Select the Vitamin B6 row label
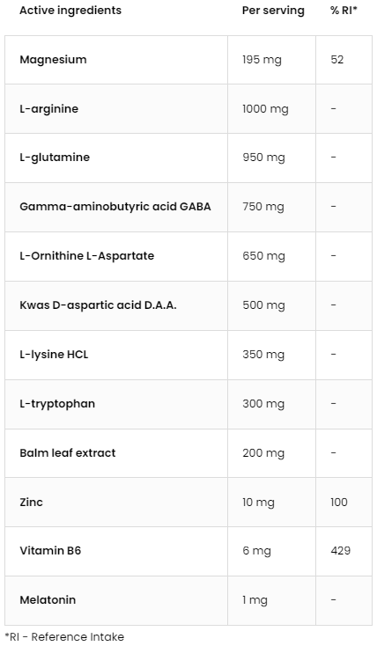 (x=50, y=551)
